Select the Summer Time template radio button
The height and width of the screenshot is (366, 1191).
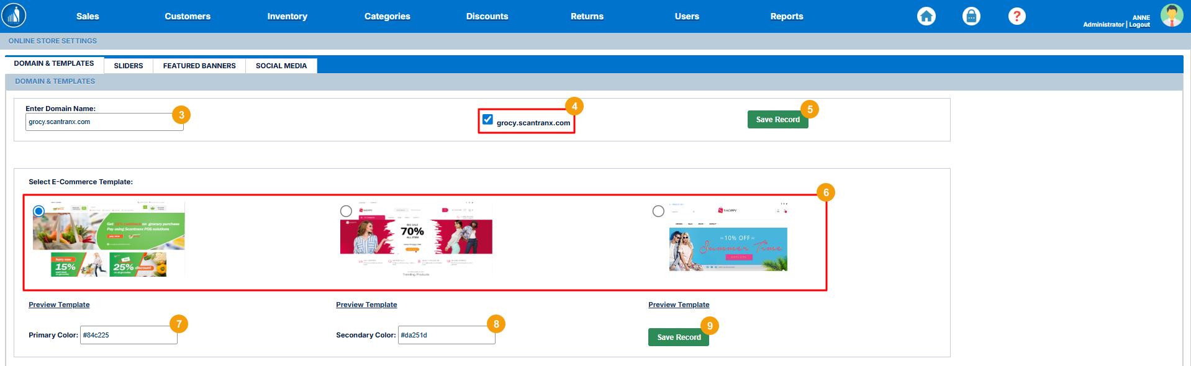[658, 212]
